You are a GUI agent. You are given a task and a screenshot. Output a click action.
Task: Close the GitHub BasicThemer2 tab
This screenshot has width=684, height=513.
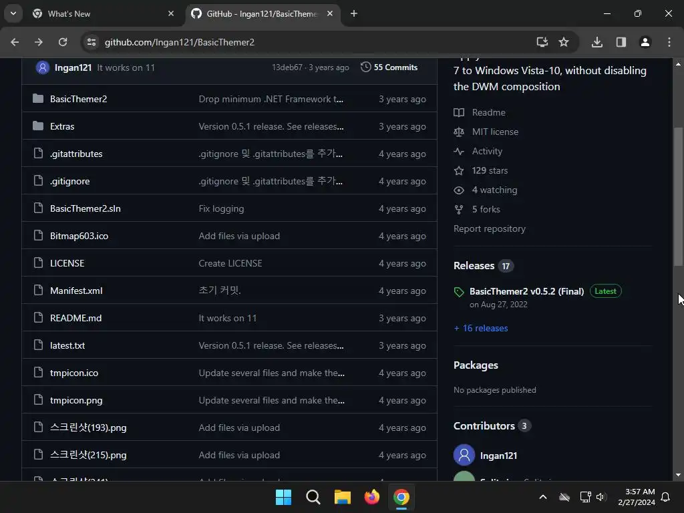click(330, 13)
